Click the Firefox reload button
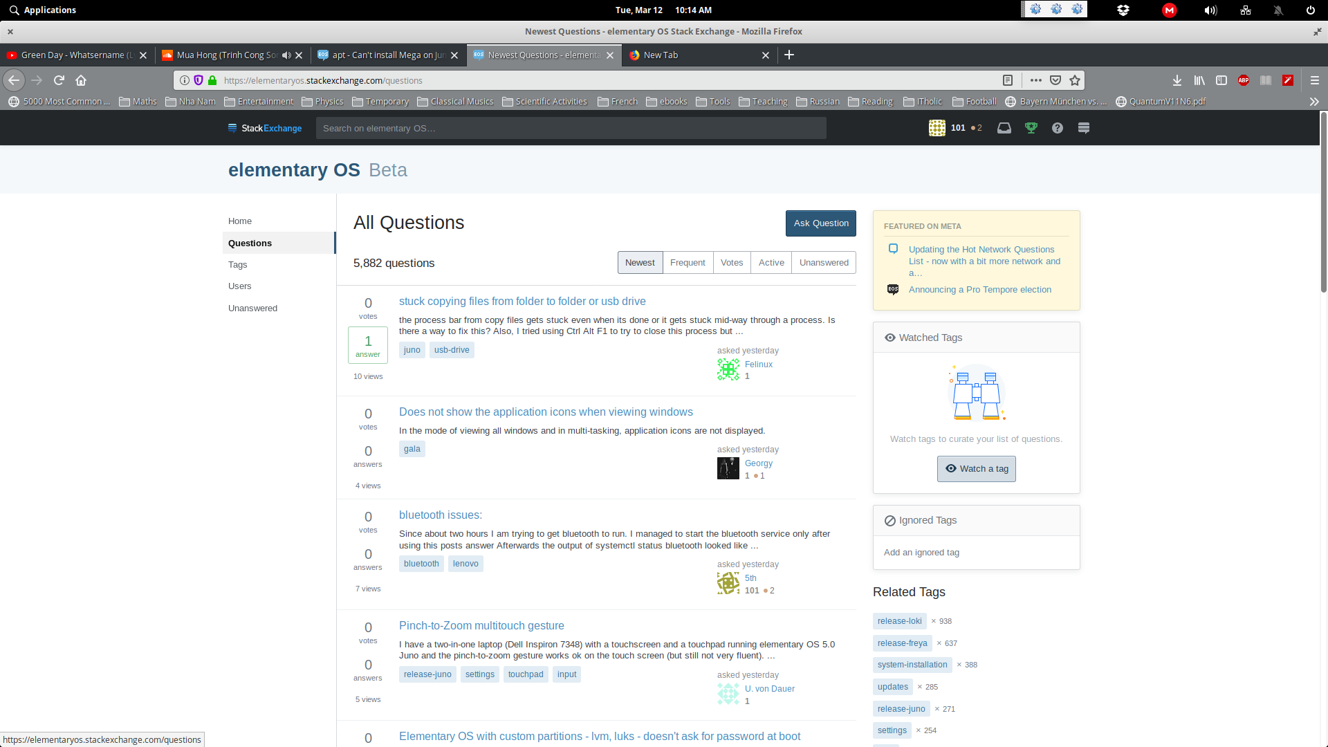 [x=59, y=80]
